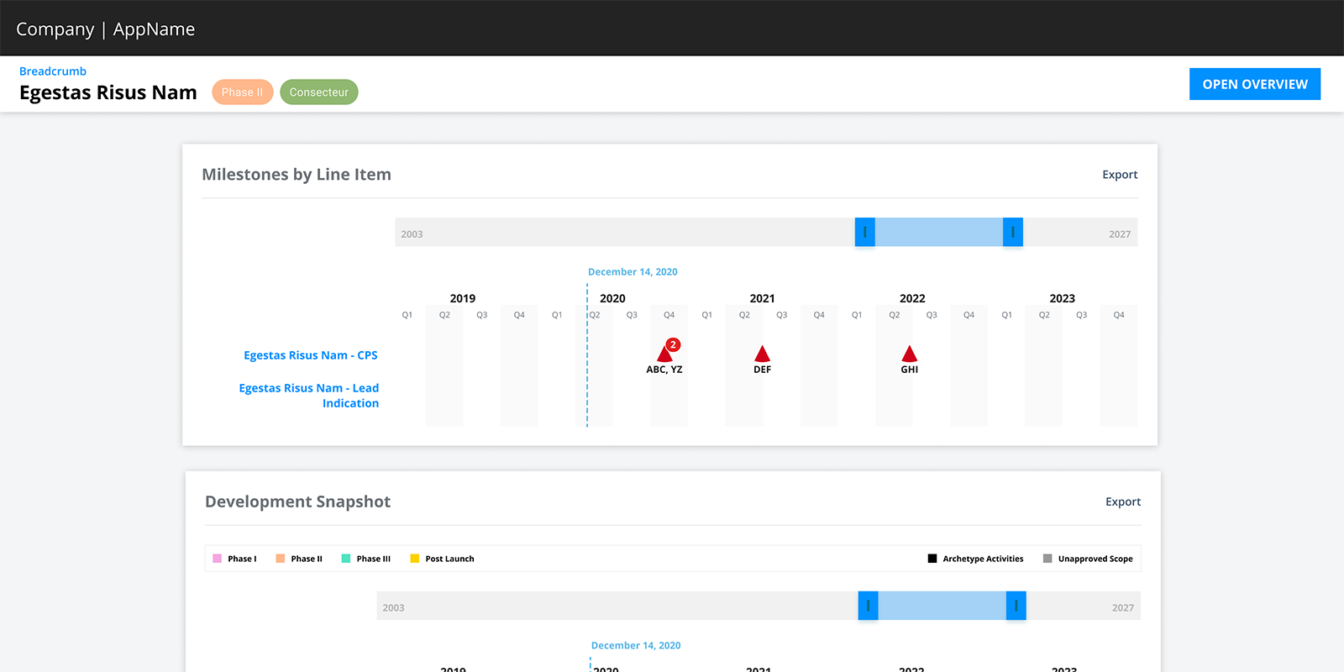The image size is (1344, 672).
Task: Click the 2020 year header in Milestones
Action: 612,298
